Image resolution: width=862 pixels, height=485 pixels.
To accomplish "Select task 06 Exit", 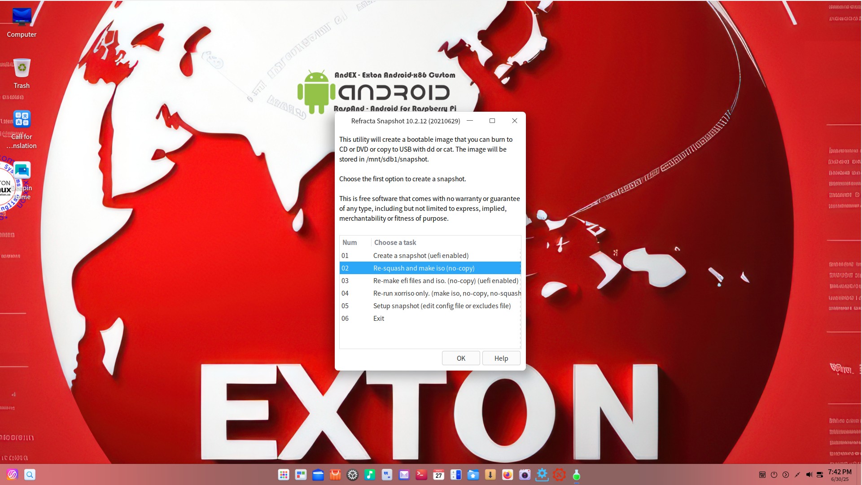I will (x=430, y=318).
